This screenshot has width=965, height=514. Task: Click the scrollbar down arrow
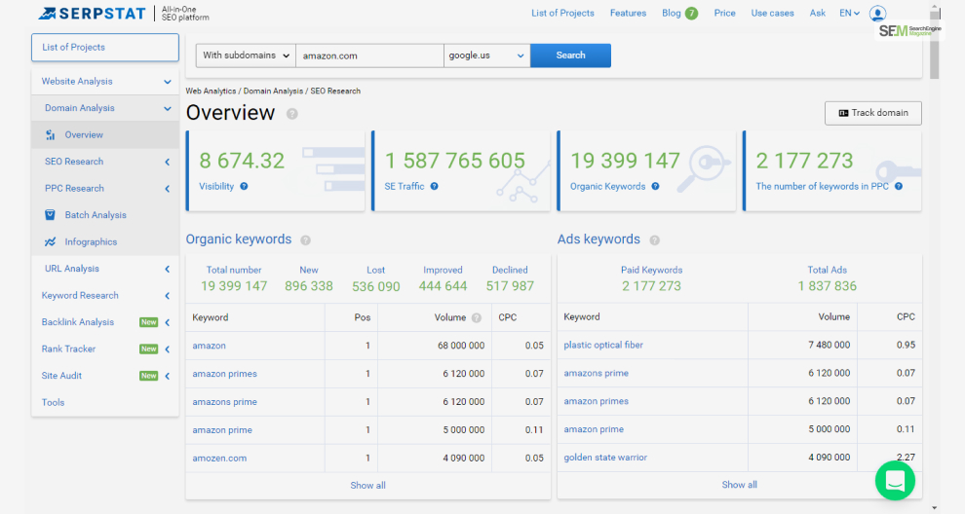click(x=934, y=508)
